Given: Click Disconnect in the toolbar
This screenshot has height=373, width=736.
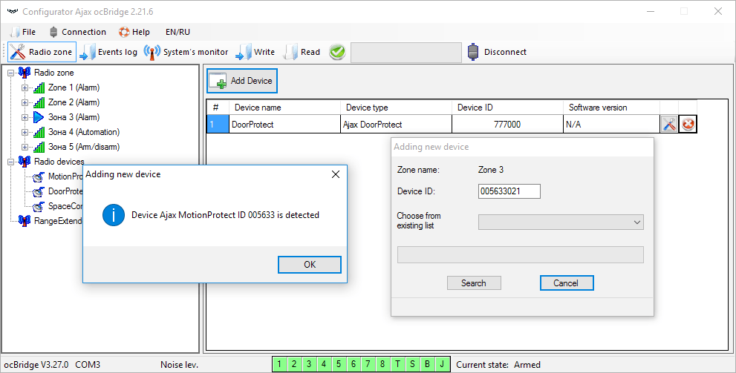Looking at the screenshot, I should 497,52.
